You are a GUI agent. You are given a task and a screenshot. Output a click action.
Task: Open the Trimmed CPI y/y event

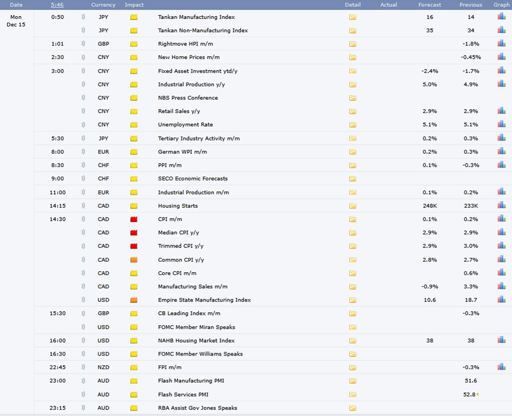(180, 246)
